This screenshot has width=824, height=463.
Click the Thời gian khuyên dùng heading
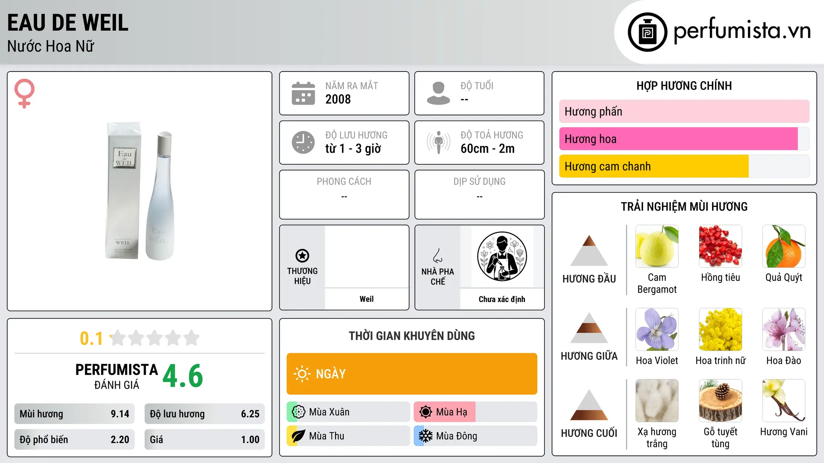[x=412, y=336]
